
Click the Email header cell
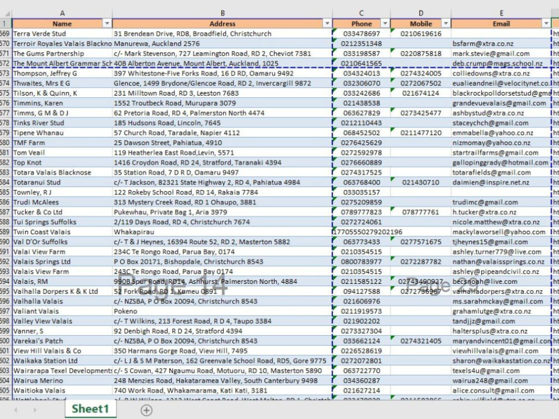(x=501, y=23)
